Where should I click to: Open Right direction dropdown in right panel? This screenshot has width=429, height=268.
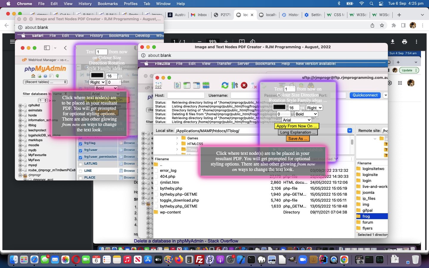(314, 108)
